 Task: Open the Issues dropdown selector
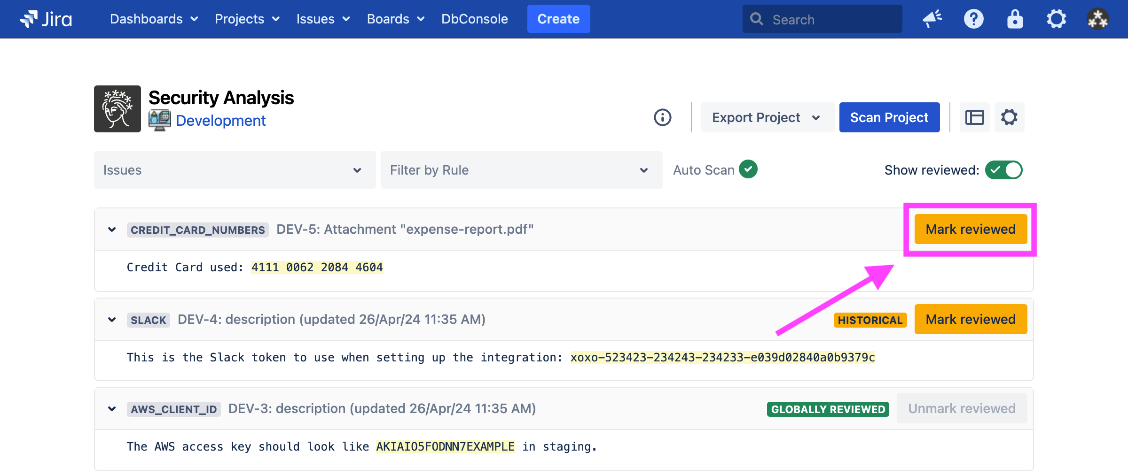tap(235, 170)
